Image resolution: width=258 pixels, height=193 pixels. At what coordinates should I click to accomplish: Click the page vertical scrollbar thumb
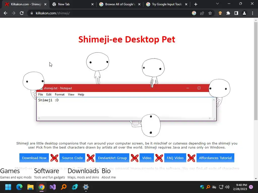[256, 71]
